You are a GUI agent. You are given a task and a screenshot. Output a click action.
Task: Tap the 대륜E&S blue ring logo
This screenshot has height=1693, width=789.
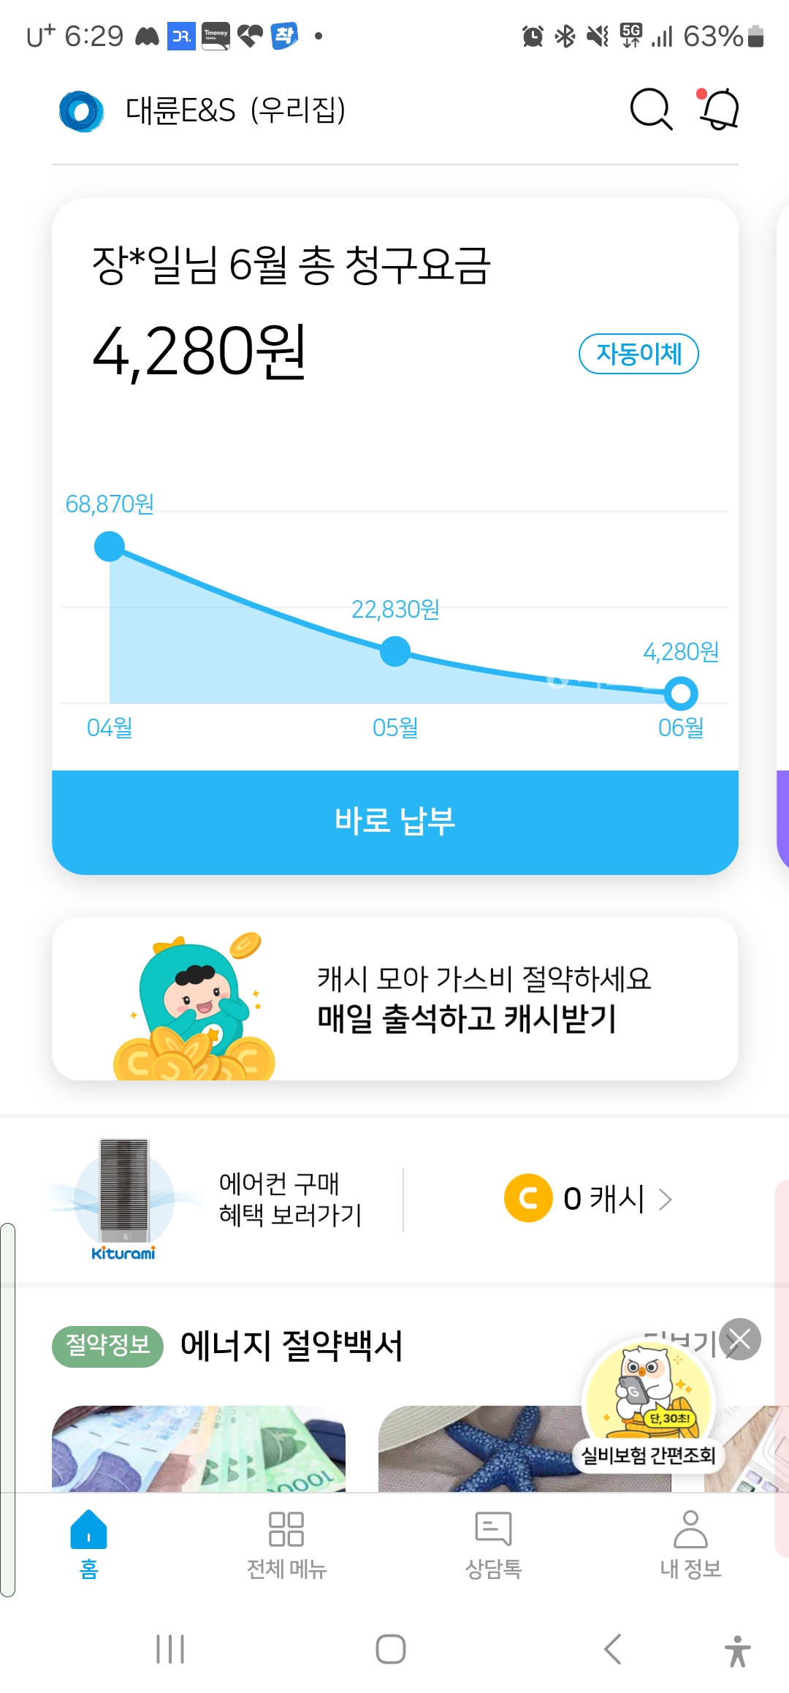(81, 111)
